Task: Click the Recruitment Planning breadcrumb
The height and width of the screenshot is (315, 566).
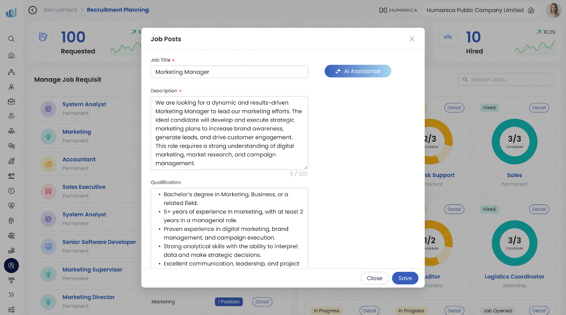Action: point(118,9)
